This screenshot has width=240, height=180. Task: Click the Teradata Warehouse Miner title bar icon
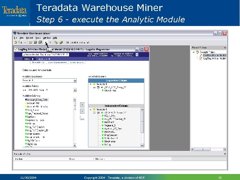pyautogui.click(x=15, y=33)
